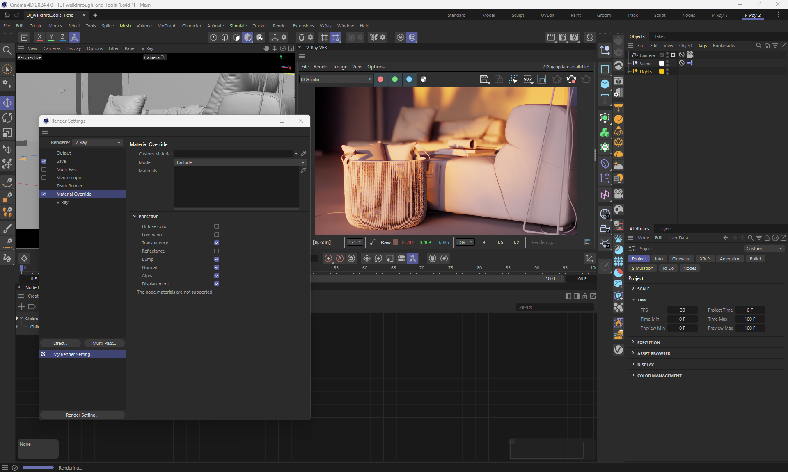Click the record active objects keyframe button
The width and height of the screenshot is (788, 472).
point(328,258)
